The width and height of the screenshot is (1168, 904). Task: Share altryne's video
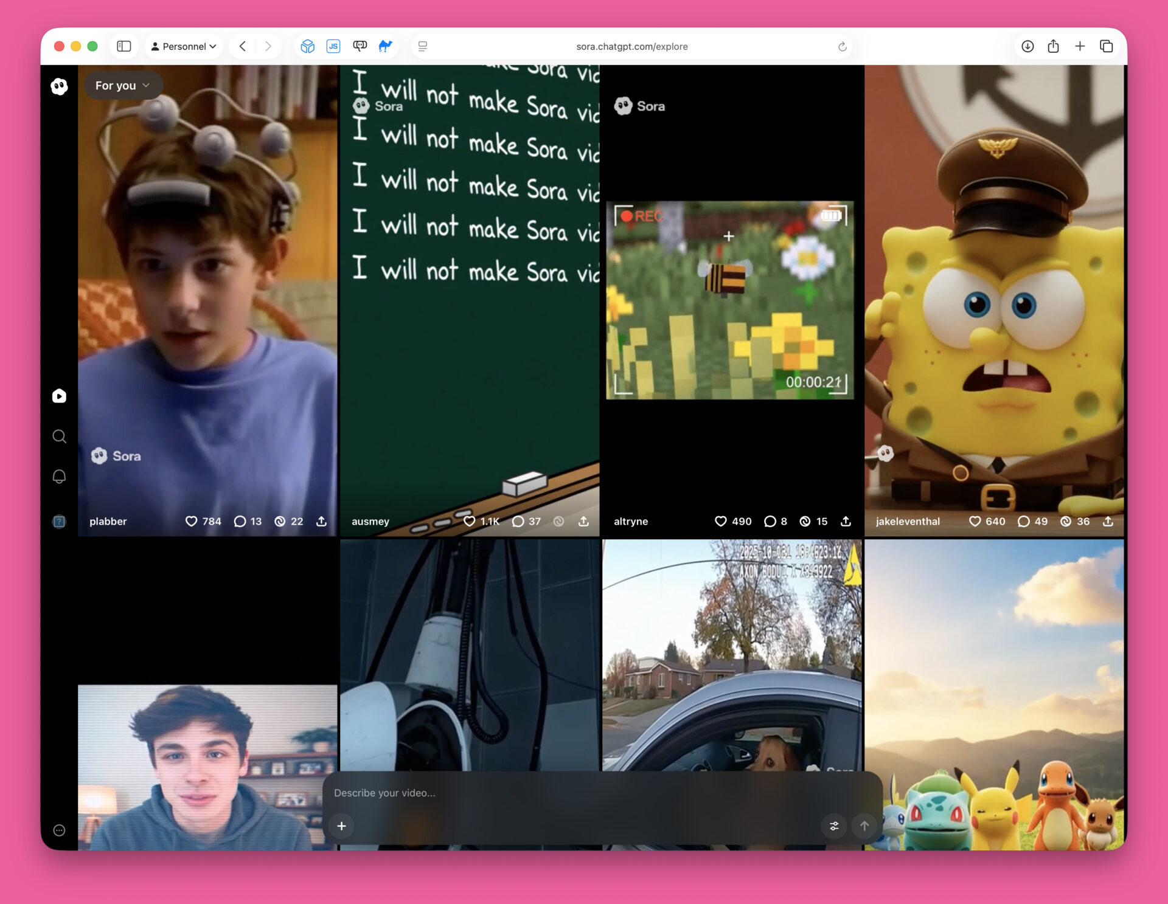(x=846, y=522)
